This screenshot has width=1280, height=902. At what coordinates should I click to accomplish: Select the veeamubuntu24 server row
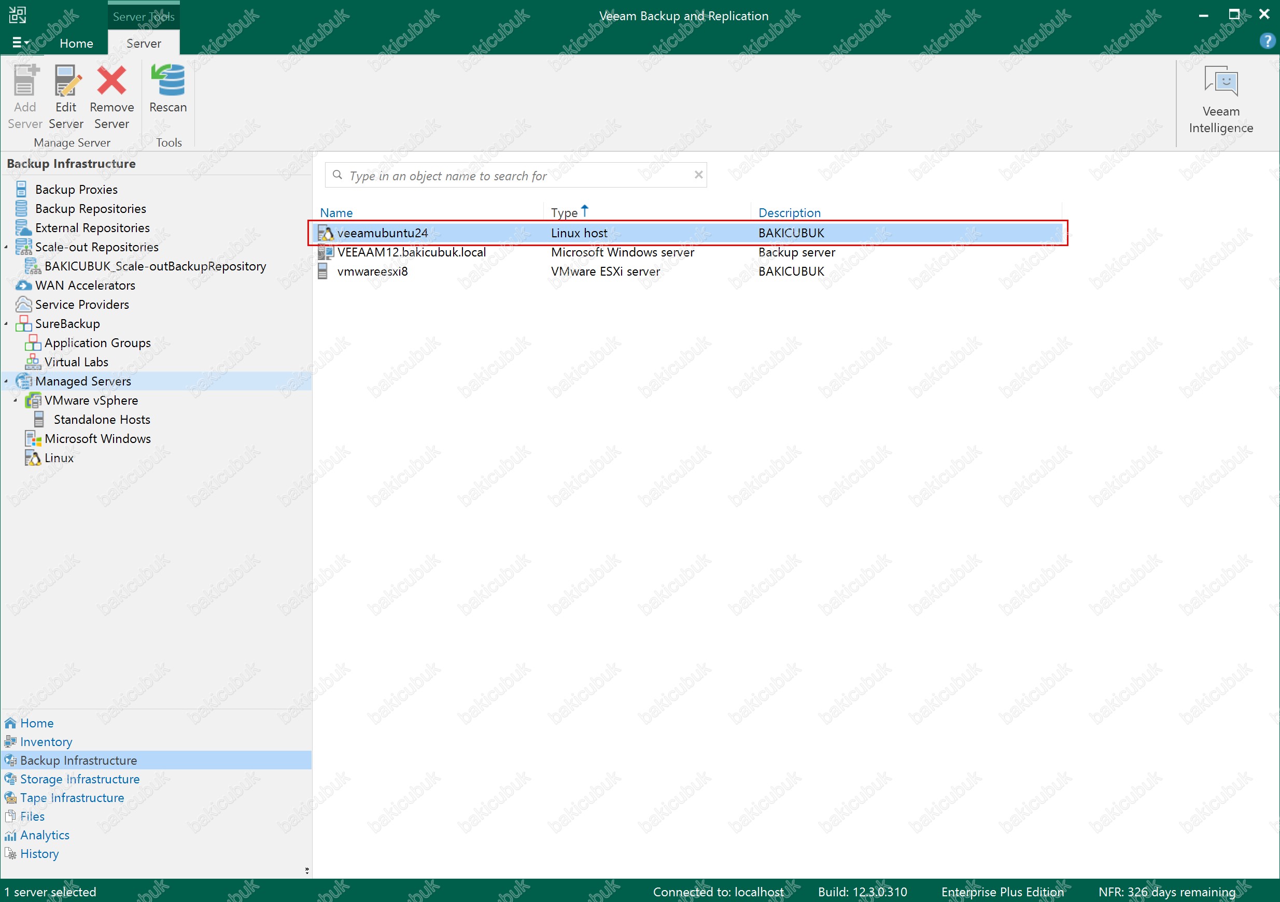tap(688, 233)
